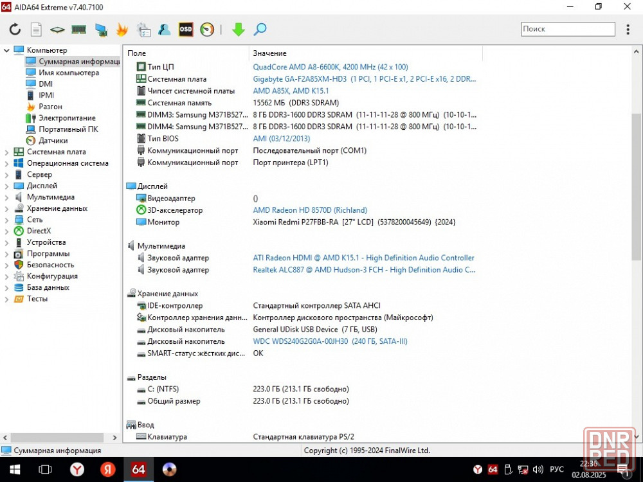Click the CPU chip toolbar icon

point(57,30)
